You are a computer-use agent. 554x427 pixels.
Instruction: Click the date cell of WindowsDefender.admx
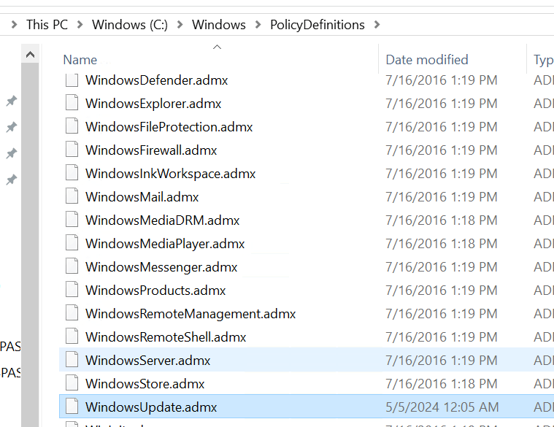click(x=442, y=80)
